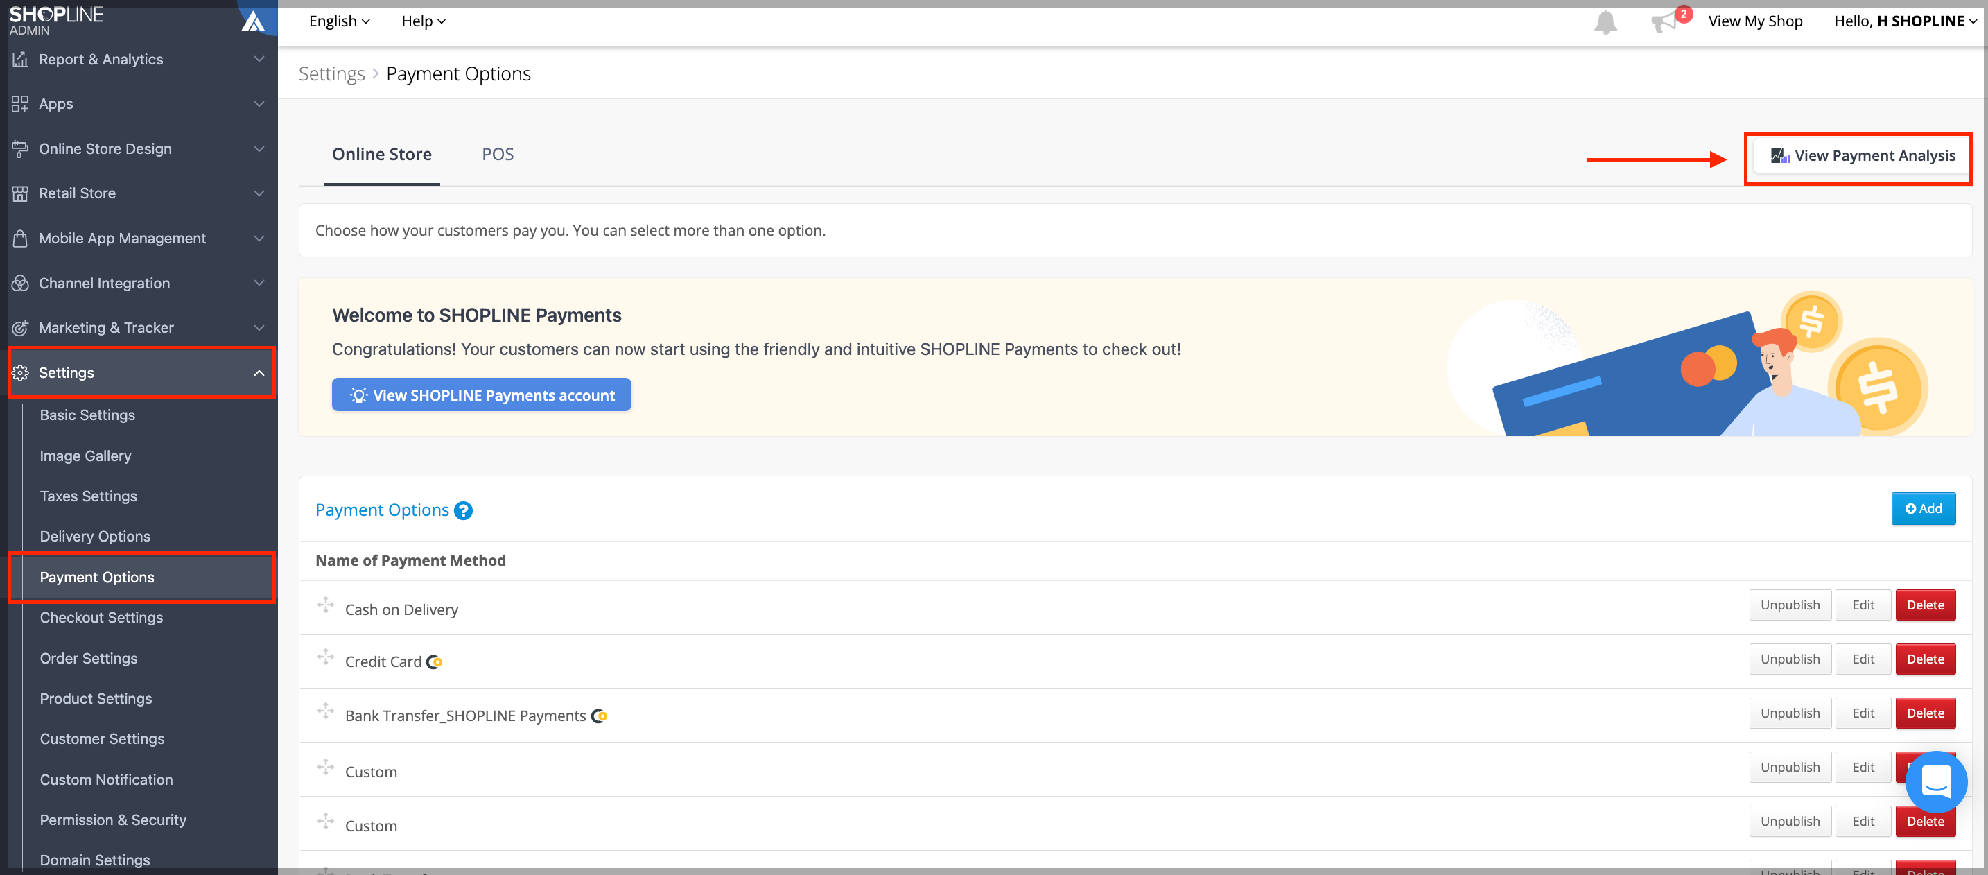
Task: Open Domain Settings in sidebar
Action: click(x=95, y=860)
